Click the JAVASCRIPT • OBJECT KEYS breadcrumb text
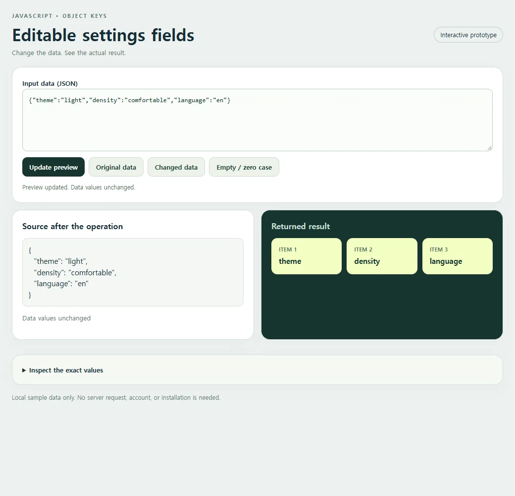The height and width of the screenshot is (496, 515). 59,16
